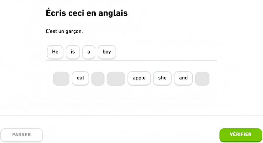This screenshot has width=263, height=143.
Task: Click the empty slot left of 'eat'
Action: [61, 79]
